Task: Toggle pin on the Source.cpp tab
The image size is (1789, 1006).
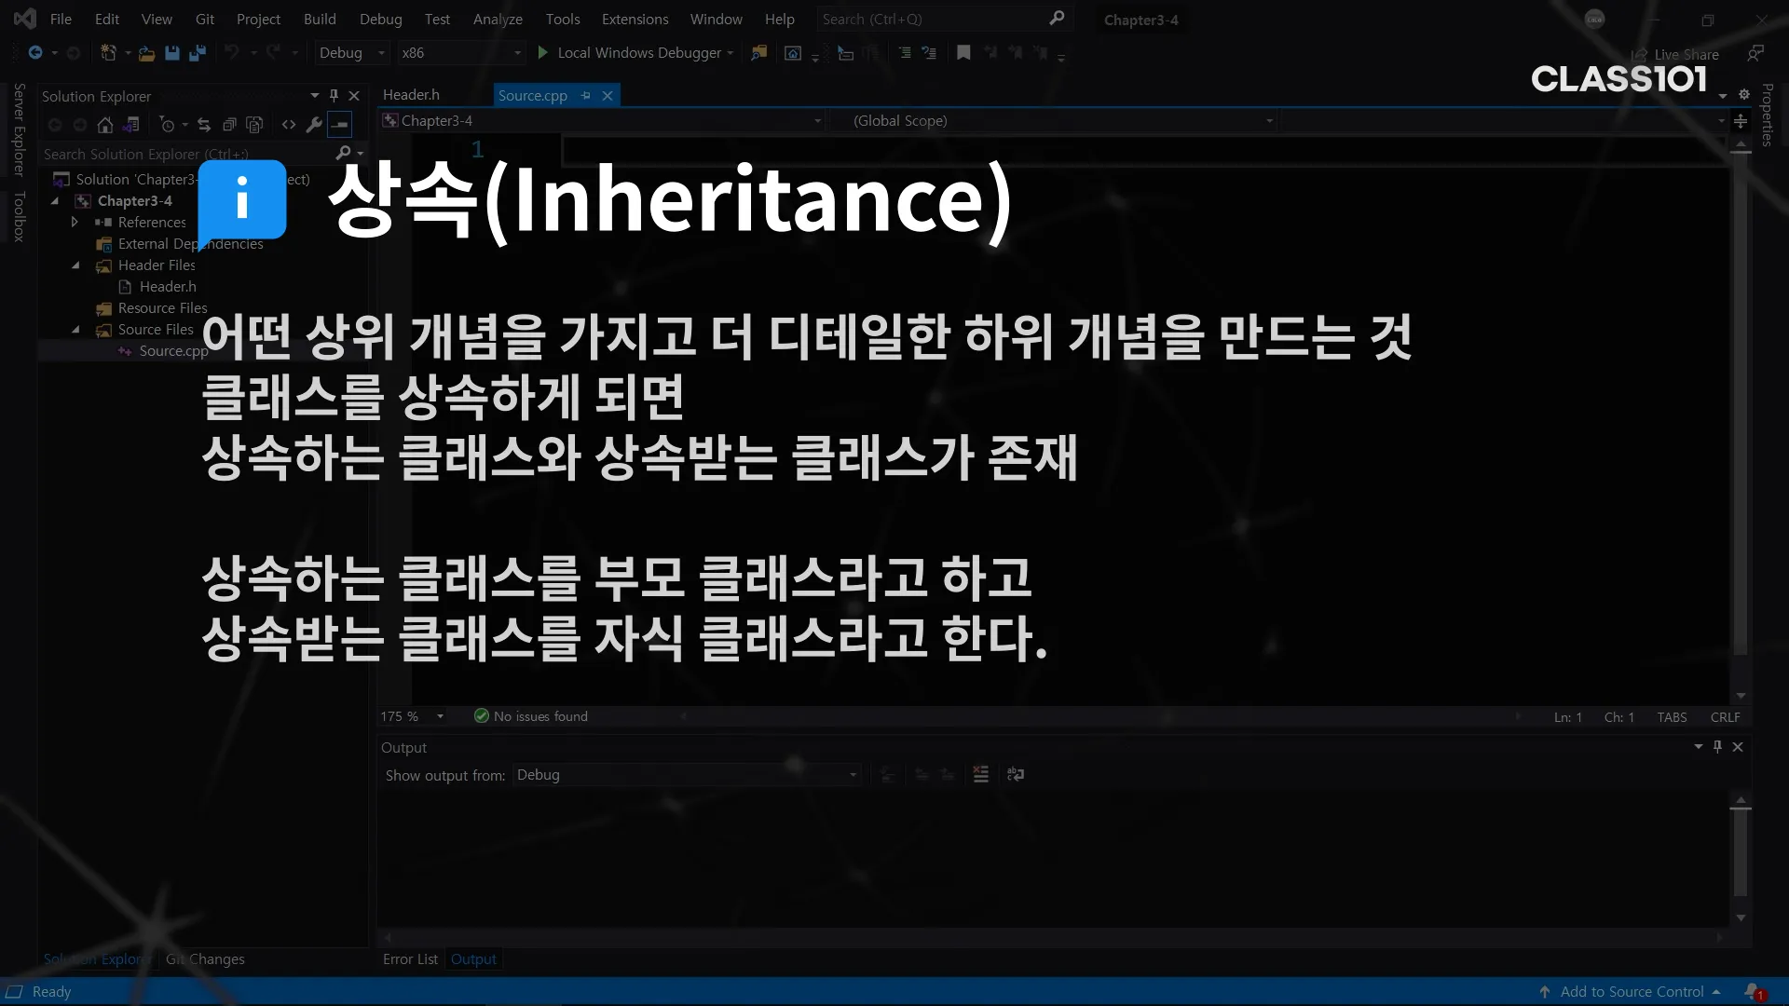Action: [x=585, y=95]
